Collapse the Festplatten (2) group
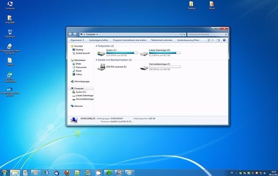278x176 pixels. [x=97, y=46]
